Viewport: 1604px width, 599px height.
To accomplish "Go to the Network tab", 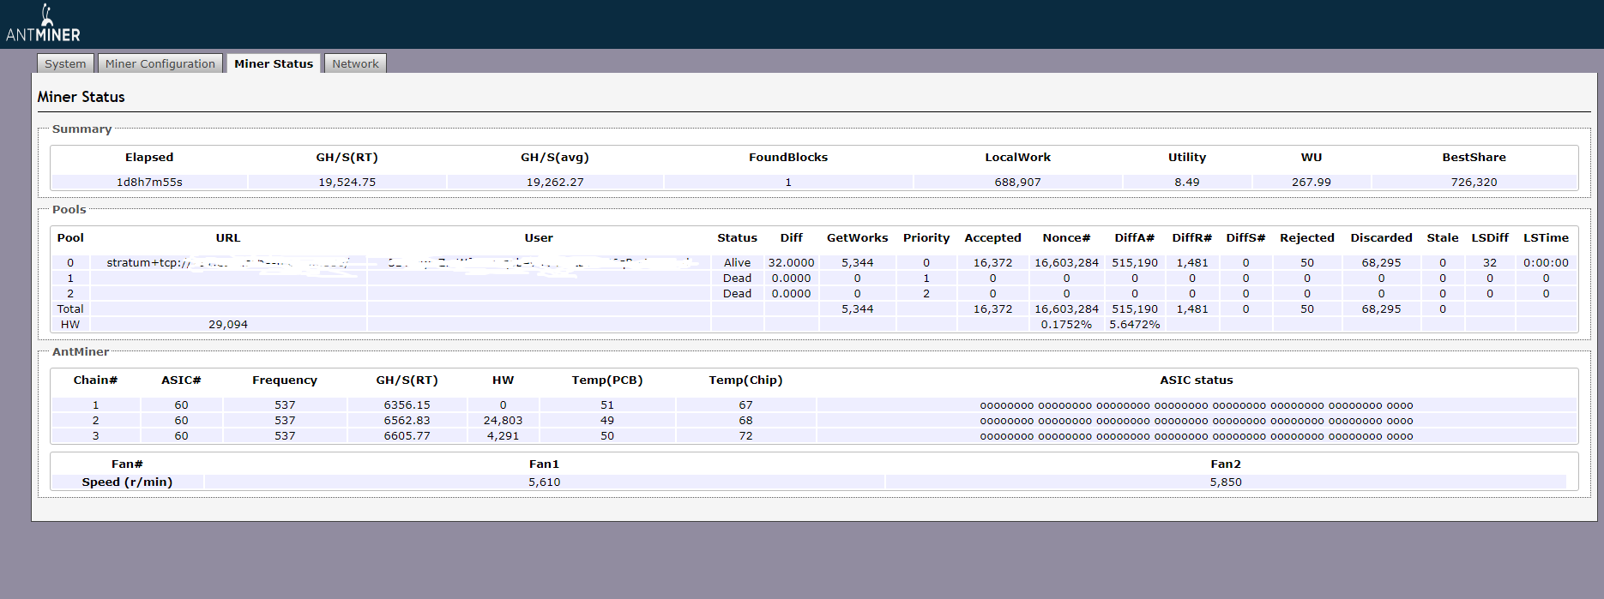I will click(355, 63).
